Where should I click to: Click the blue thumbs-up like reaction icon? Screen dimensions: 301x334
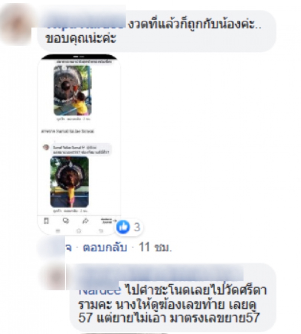(x=123, y=227)
